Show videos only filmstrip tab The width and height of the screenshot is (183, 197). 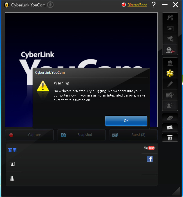click(x=12, y=178)
